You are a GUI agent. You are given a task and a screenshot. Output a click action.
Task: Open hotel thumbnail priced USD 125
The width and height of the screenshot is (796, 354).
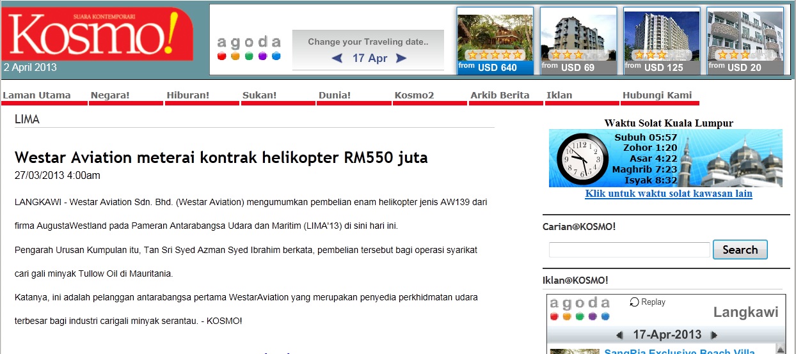coord(662,41)
